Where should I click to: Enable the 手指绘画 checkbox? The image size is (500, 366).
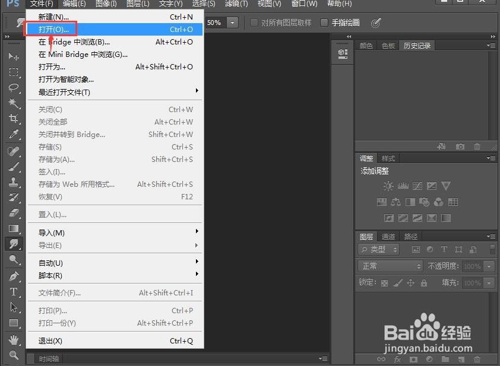coord(324,23)
